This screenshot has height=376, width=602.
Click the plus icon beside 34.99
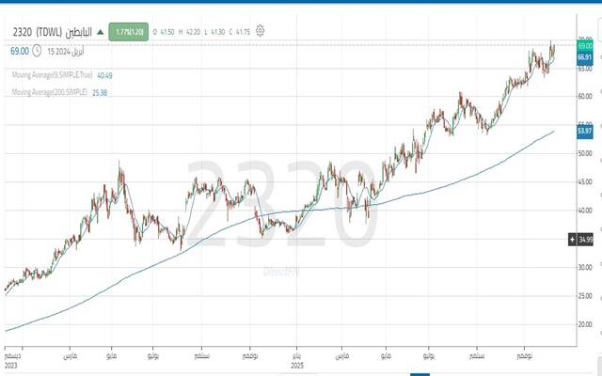[571, 240]
